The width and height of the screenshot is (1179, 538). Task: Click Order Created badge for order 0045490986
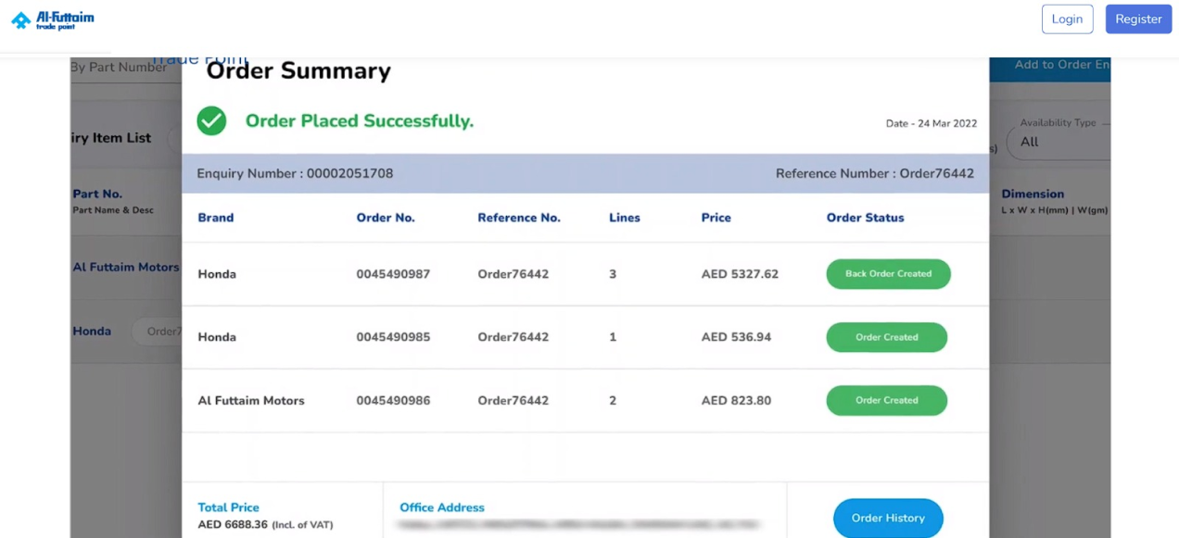click(x=887, y=400)
